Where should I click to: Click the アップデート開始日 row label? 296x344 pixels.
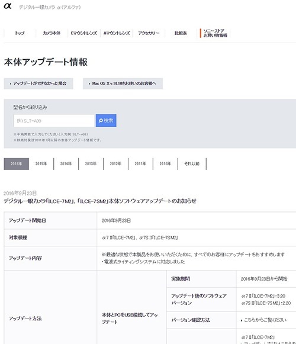pyautogui.click(x=27, y=220)
